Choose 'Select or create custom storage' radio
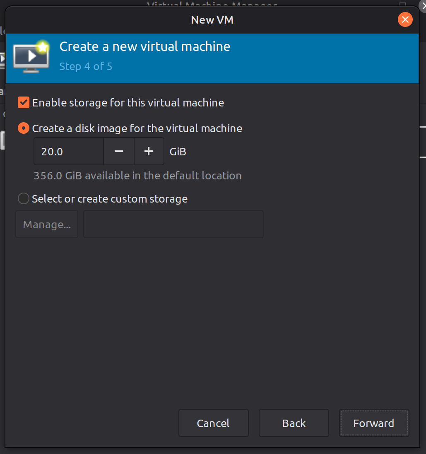 24,199
